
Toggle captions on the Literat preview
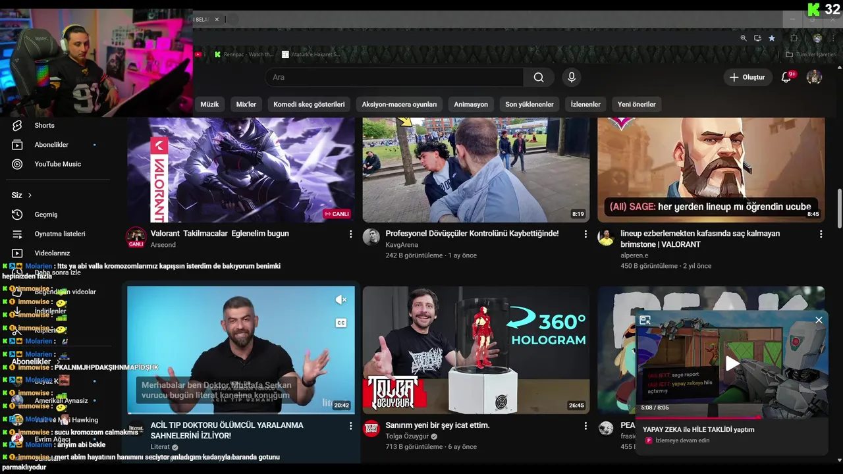click(x=340, y=323)
